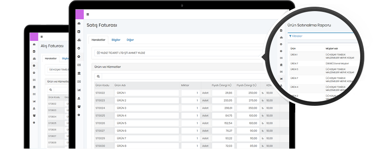The height and width of the screenshot is (151, 377).
Task: Open the cubes stock icon in Alış Faturası sidebar
Action: pyautogui.click(x=34, y=59)
